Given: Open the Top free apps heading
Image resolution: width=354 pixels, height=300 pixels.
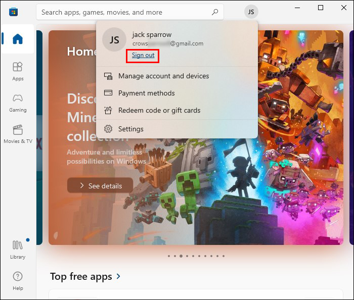Looking at the screenshot, I should pos(81,276).
